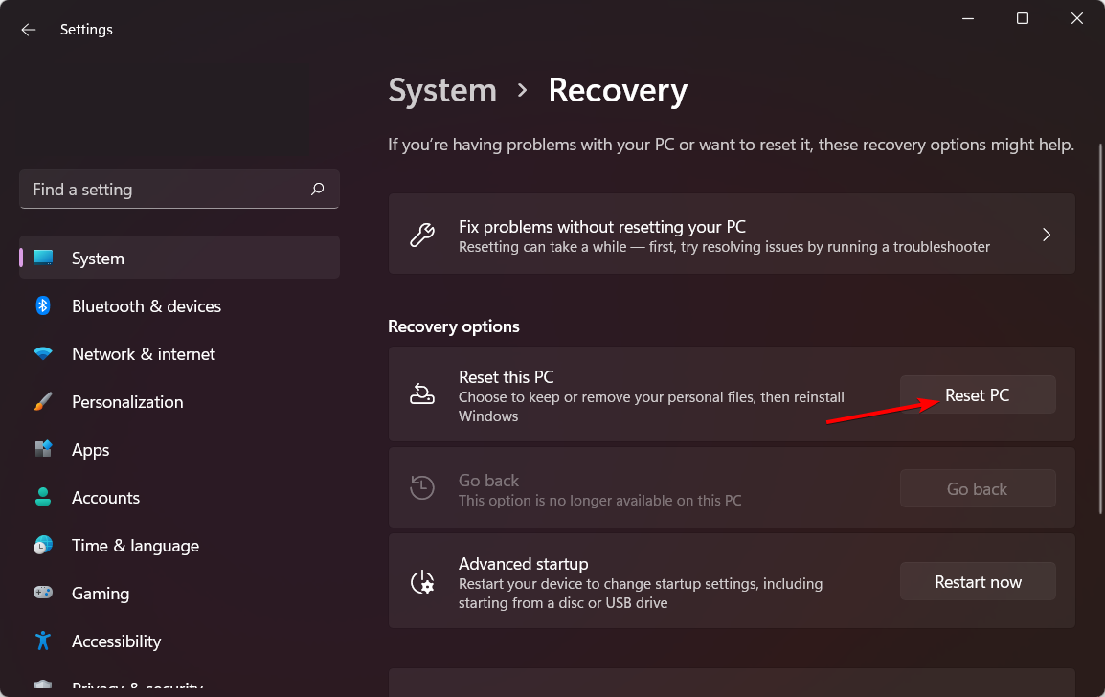The height and width of the screenshot is (697, 1105).
Task: Click the Gaming Xbox icon
Action: [43, 593]
